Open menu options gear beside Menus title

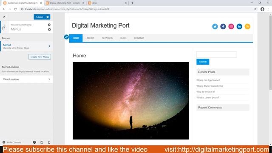[49, 29]
